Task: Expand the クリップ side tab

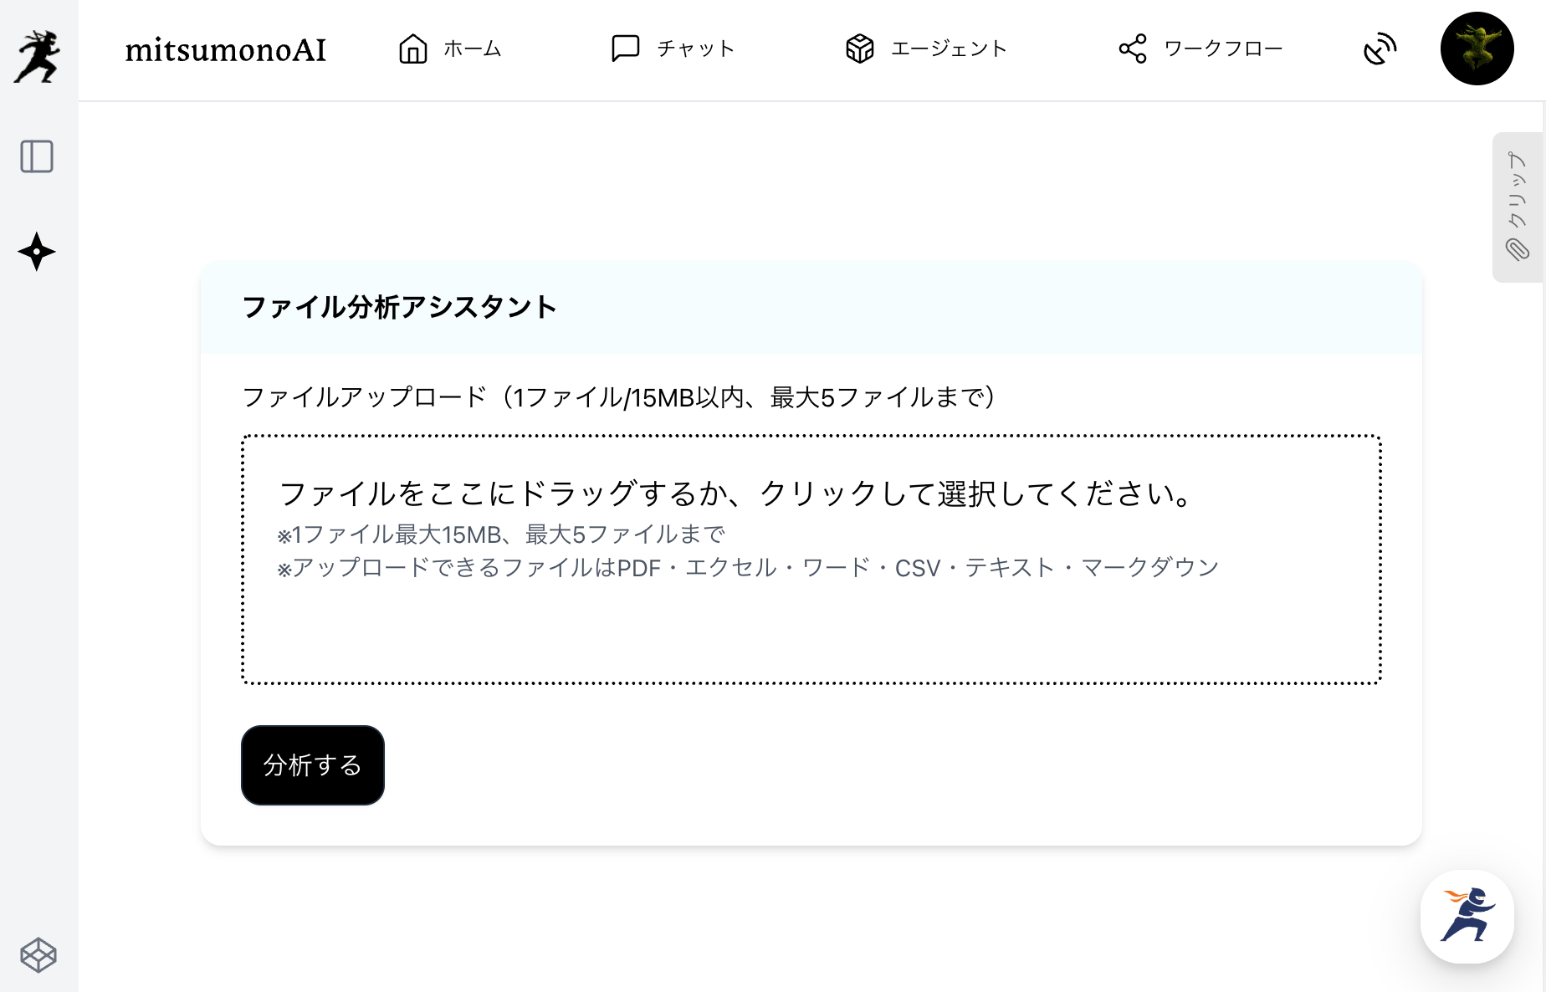Action: (1518, 191)
